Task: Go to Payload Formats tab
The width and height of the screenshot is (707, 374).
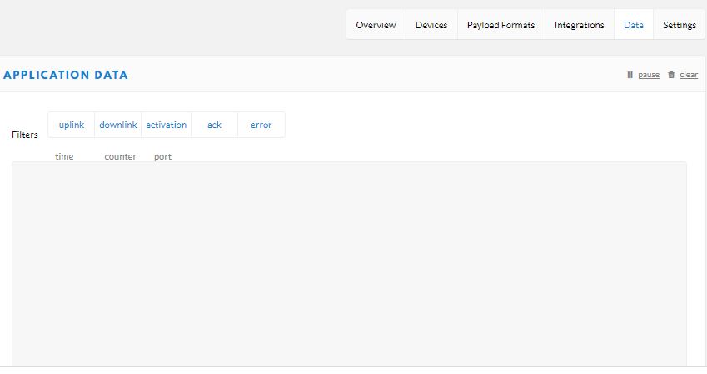Action: 500,25
